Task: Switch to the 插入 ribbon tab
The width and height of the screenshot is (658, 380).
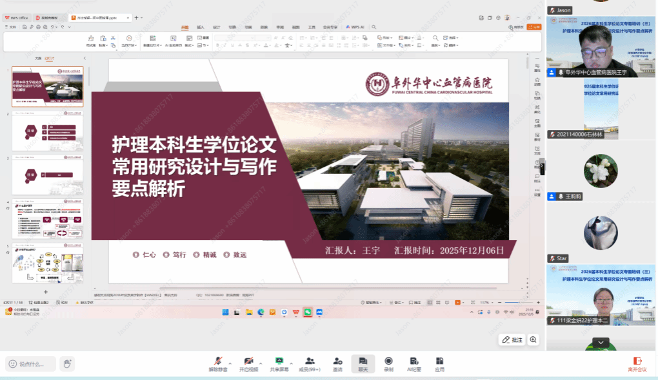Action: coord(200,27)
